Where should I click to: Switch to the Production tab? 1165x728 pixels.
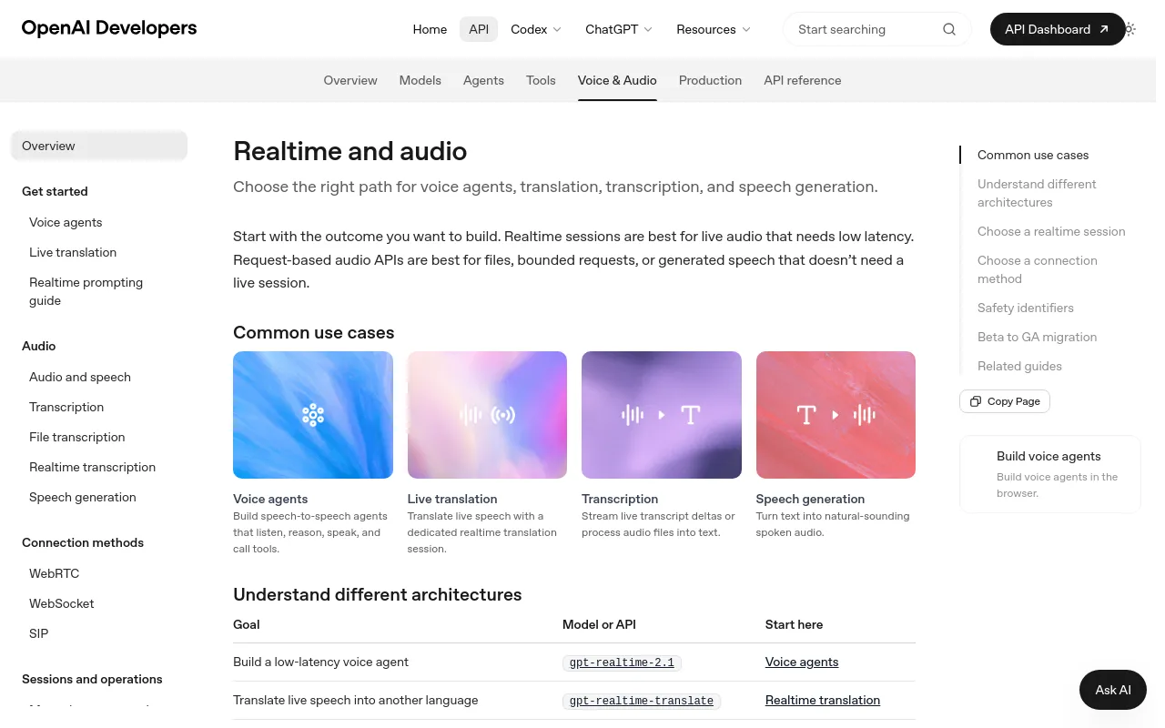pos(710,80)
